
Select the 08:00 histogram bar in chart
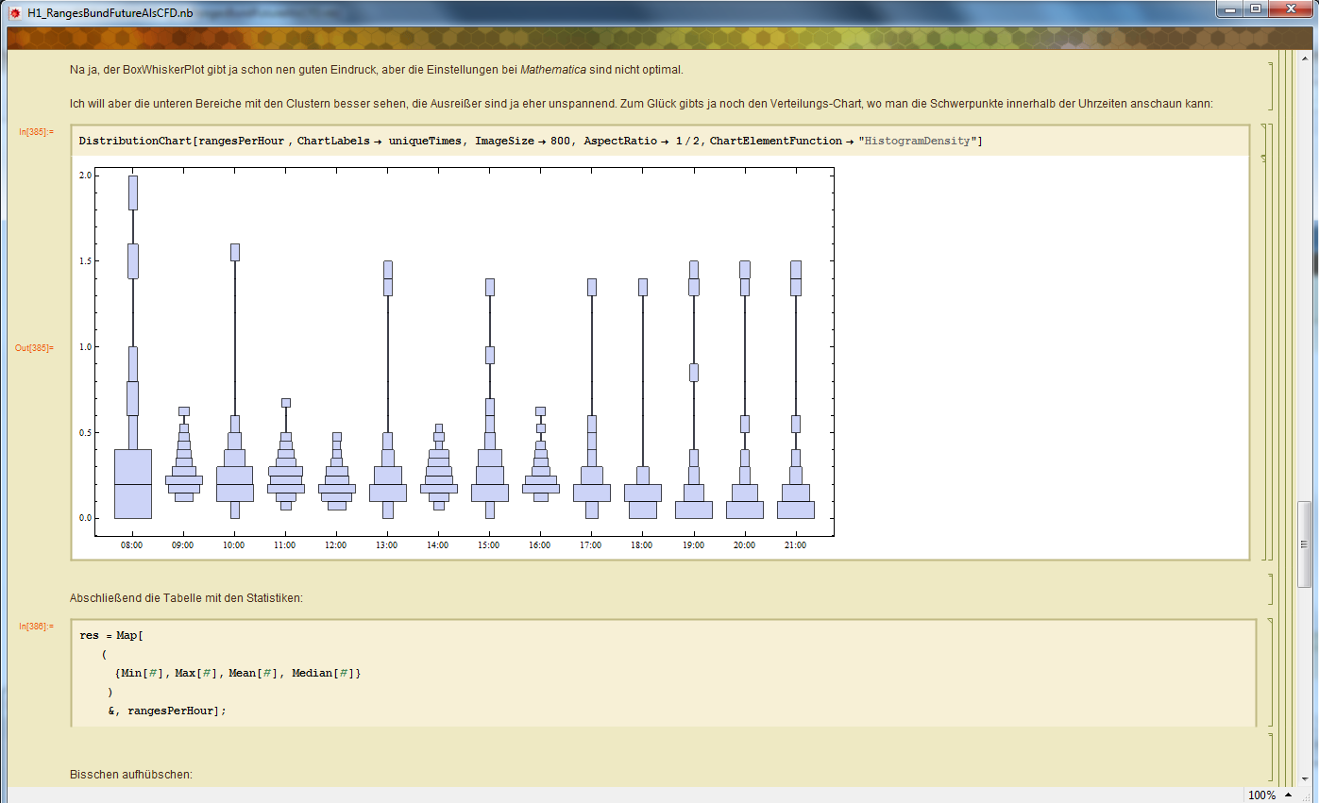[x=132, y=483]
